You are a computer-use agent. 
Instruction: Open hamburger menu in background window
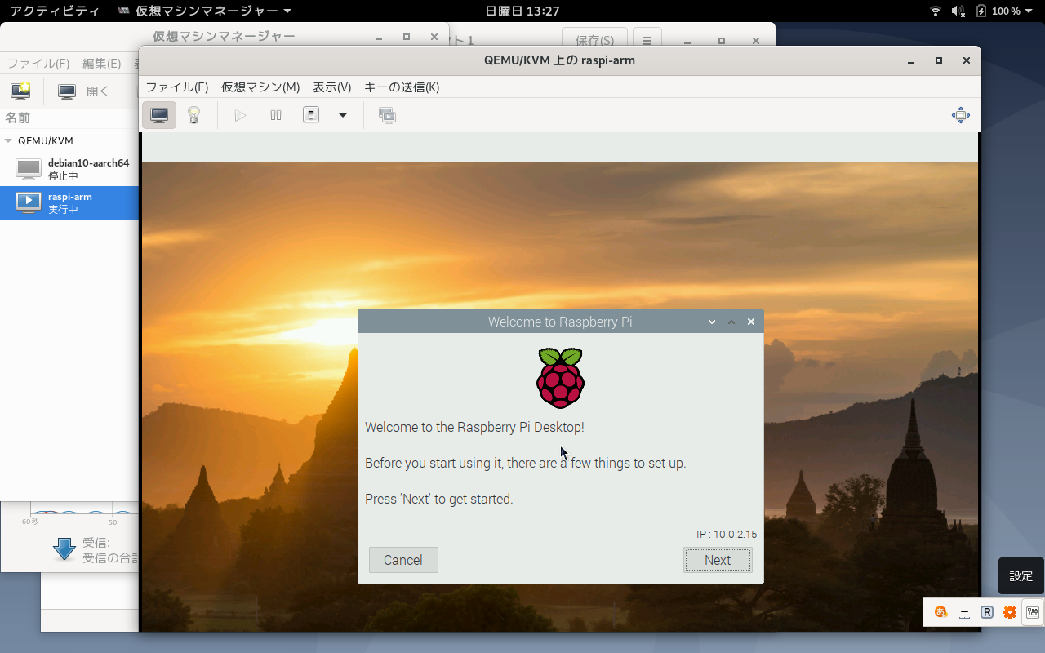pos(647,40)
